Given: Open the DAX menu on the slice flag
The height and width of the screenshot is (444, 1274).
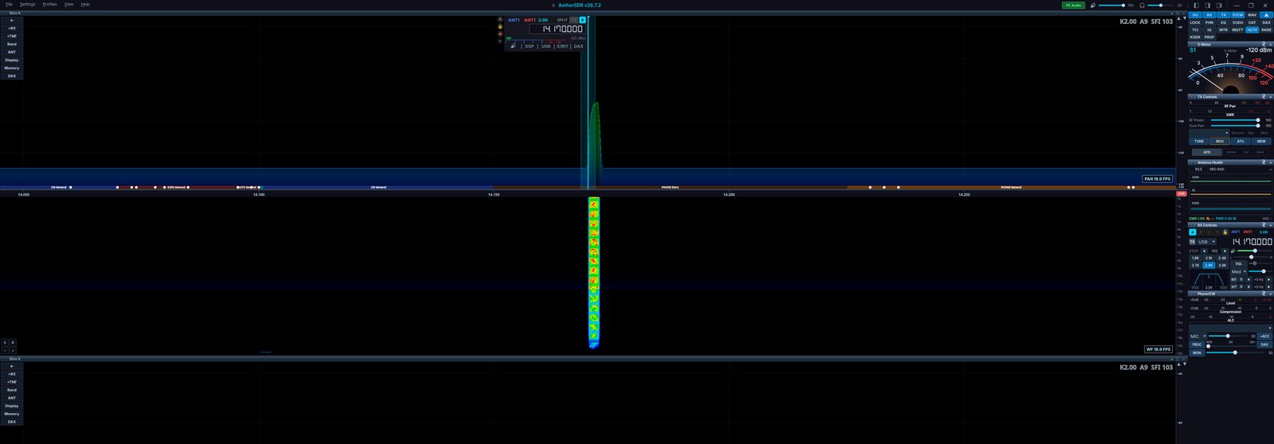Looking at the screenshot, I should 578,46.
